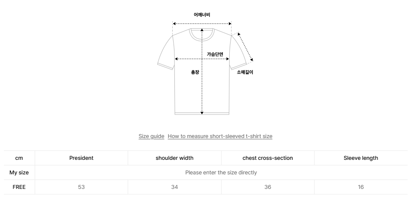The width and height of the screenshot is (411, 203).
Task: Click the diagonal sleeve length arrow
Action: (246, 47)
